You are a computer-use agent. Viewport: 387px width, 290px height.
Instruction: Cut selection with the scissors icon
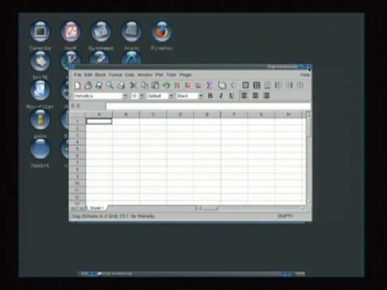pos(133,86)
